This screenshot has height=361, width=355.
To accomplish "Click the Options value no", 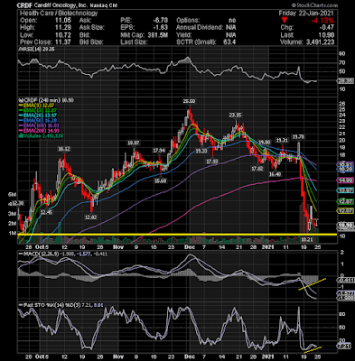I will click(232, 21).
